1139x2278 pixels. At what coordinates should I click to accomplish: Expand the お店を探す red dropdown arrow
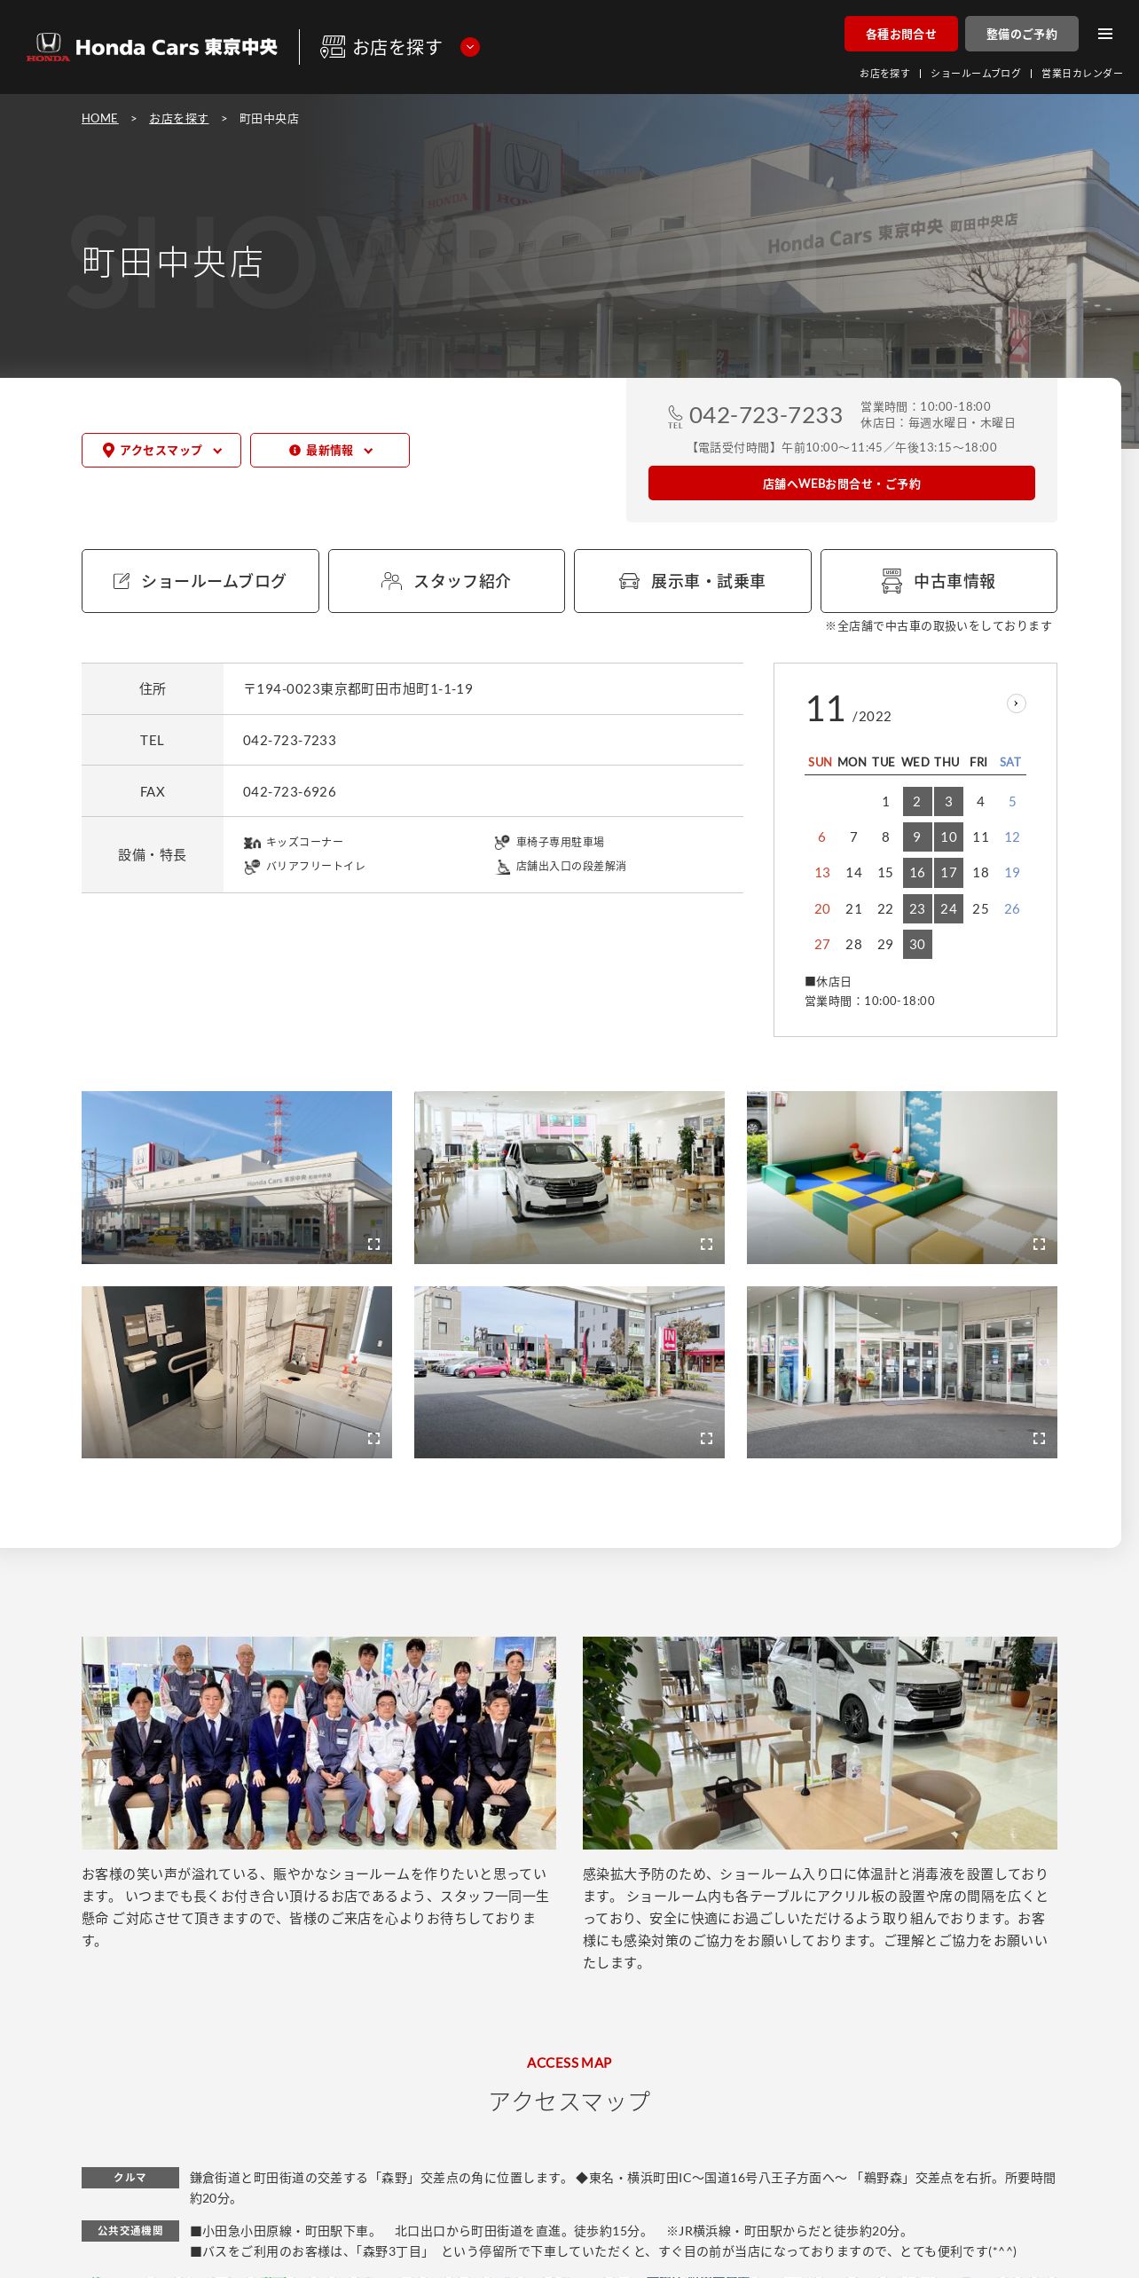(470, 47)
